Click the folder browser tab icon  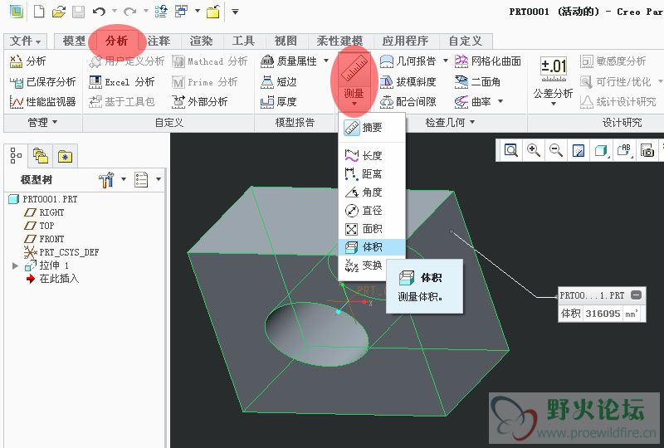[41, 156]
